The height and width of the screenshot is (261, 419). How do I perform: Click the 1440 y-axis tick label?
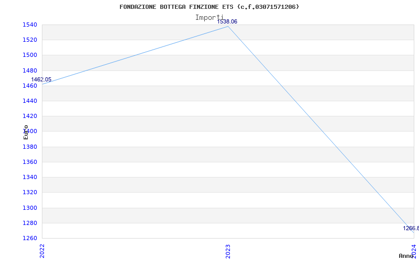click(29, 101)
